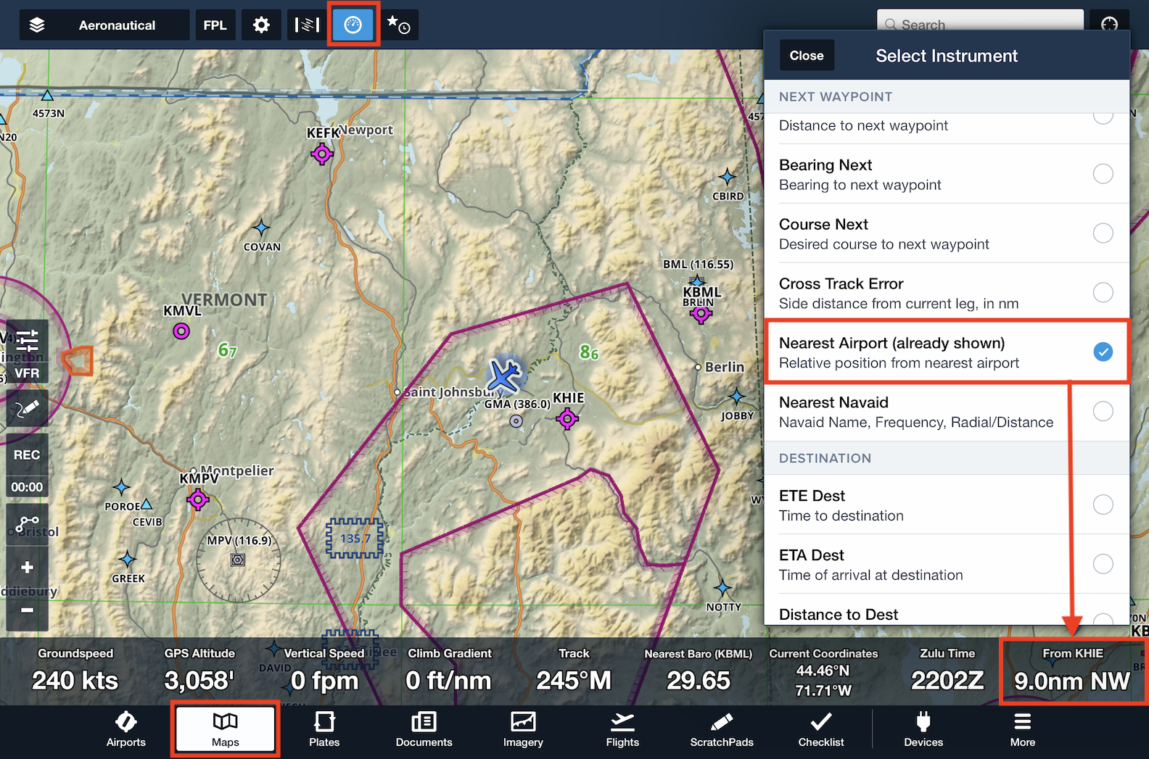The image size is (1149, 759).
Task: Select the Nearest Navaid radio button
Action: pos(1103,411)
